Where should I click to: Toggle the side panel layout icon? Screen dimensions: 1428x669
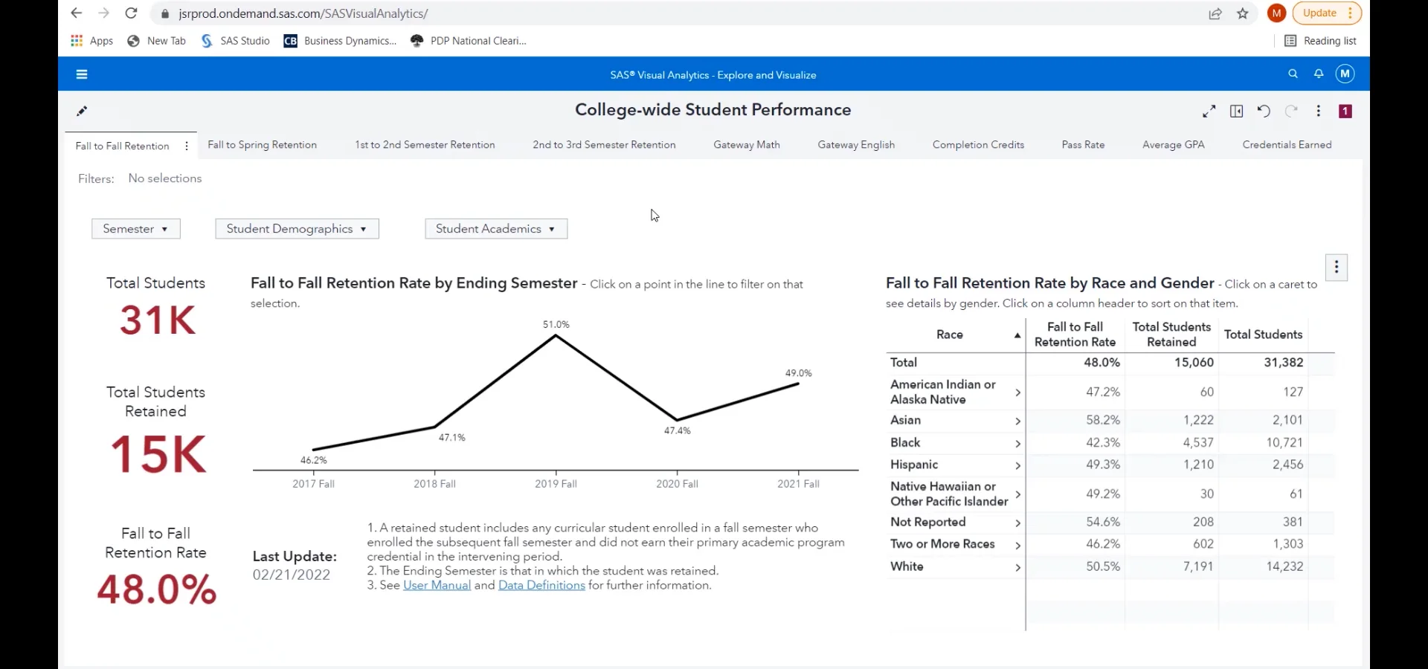[1236, 111]
